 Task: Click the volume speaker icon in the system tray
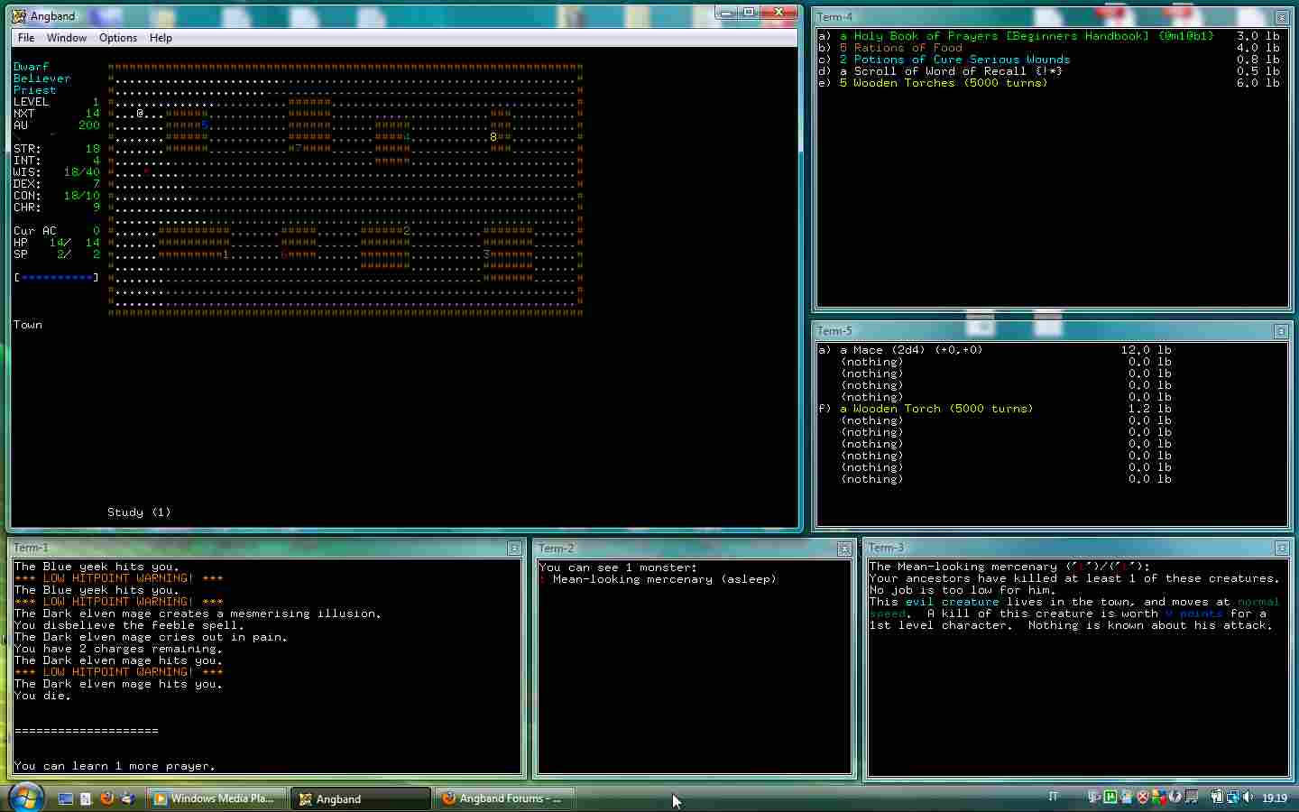coord(1248,798)
